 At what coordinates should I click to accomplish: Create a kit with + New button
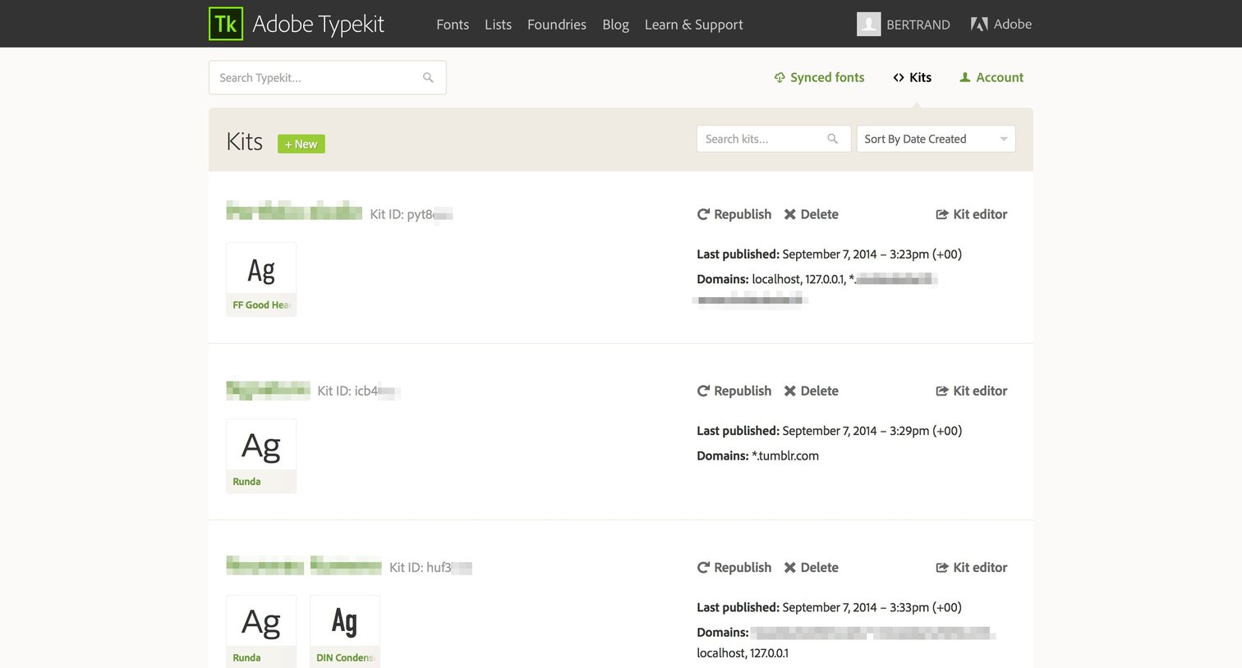(301, 144)
